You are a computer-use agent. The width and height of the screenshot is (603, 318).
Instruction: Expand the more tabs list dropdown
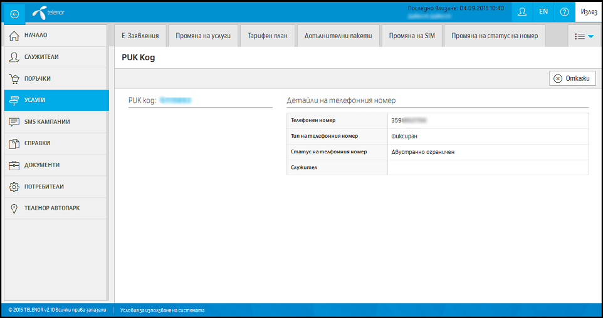(x=584, y=36)
